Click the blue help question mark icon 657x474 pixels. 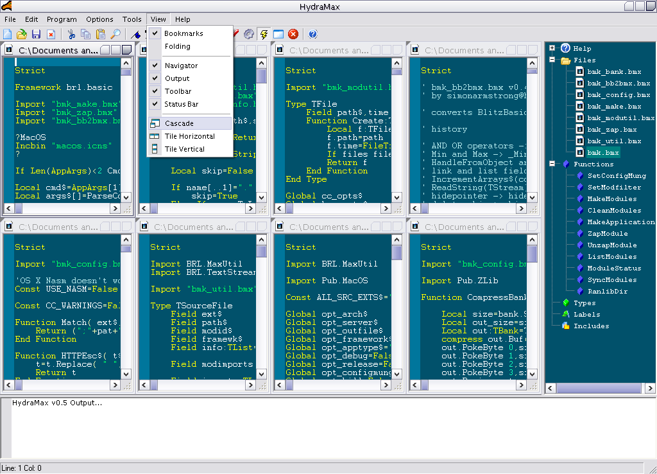click(x=312, y=34)
